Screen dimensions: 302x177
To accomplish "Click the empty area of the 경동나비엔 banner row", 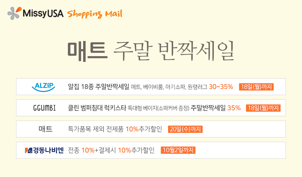I will coord(241,150).
